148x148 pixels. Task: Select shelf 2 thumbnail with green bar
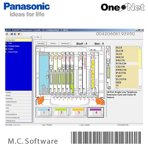(x=61, y=112)
